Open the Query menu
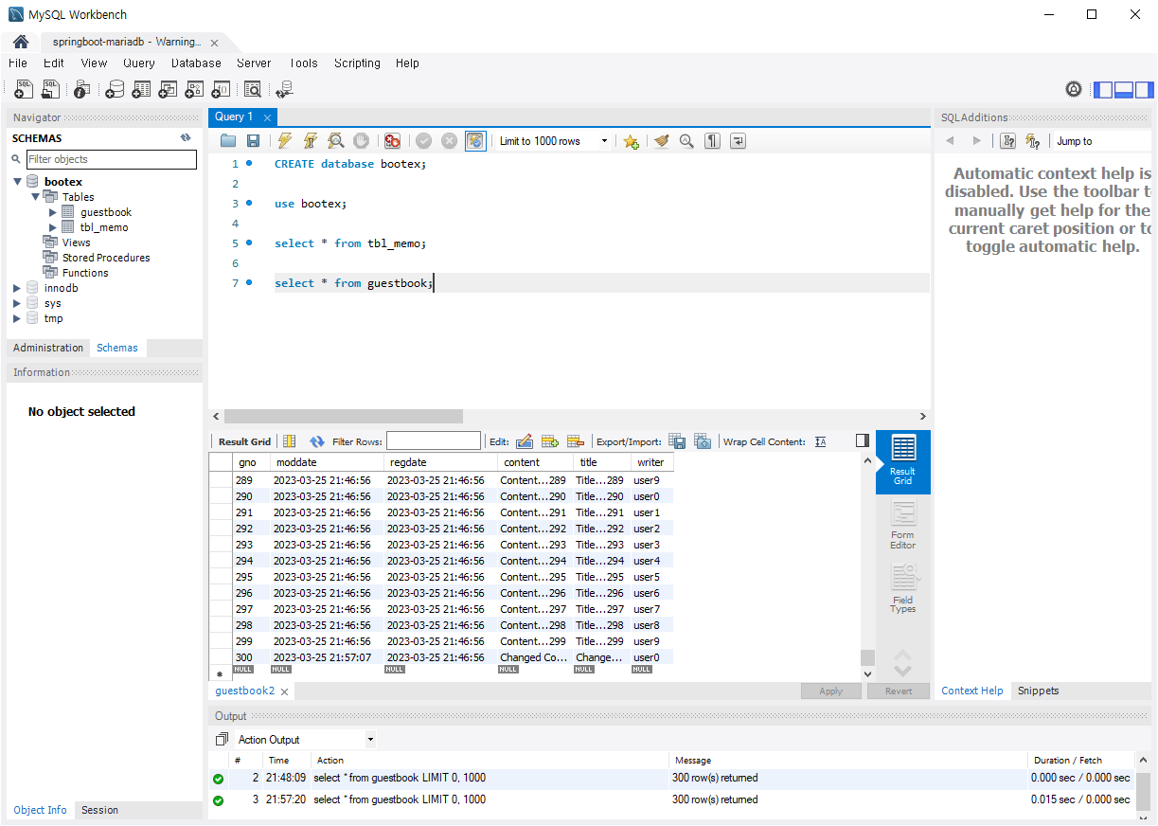 coord(139,63)
